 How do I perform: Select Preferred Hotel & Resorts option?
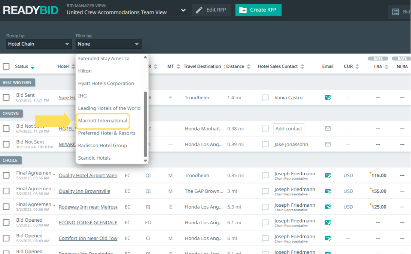click(x=107, y=133)
